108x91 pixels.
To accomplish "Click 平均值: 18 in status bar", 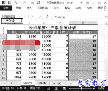I will click(8, 88).
